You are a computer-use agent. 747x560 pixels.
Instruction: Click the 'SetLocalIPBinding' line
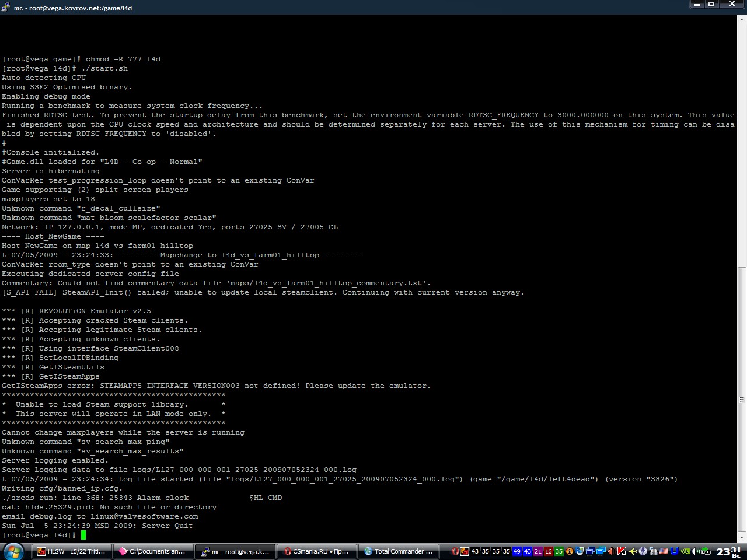pos(60,358)
